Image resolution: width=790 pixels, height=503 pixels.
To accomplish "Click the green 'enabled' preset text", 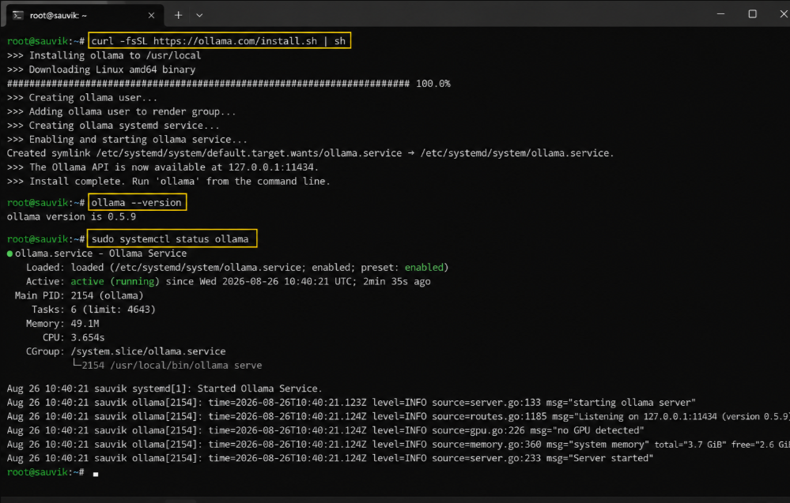I will [424, 268].
